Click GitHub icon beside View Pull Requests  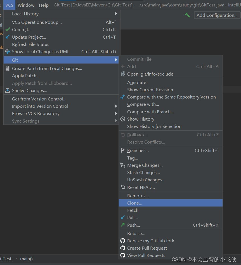(123, 255)
